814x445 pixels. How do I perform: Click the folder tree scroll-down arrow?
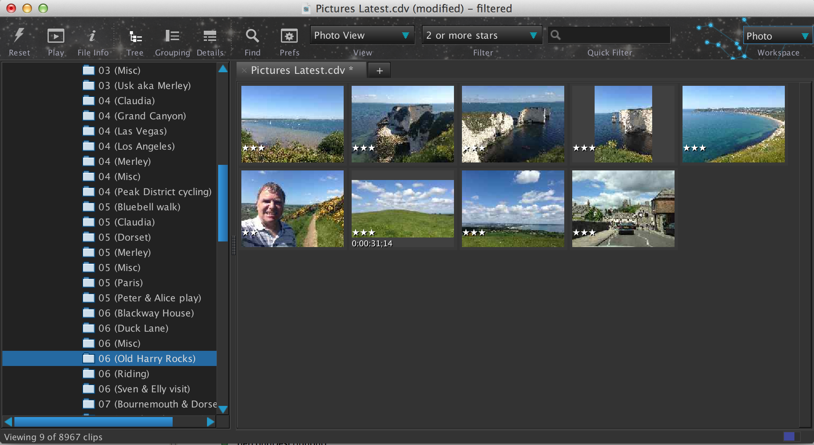pos(223,409)
